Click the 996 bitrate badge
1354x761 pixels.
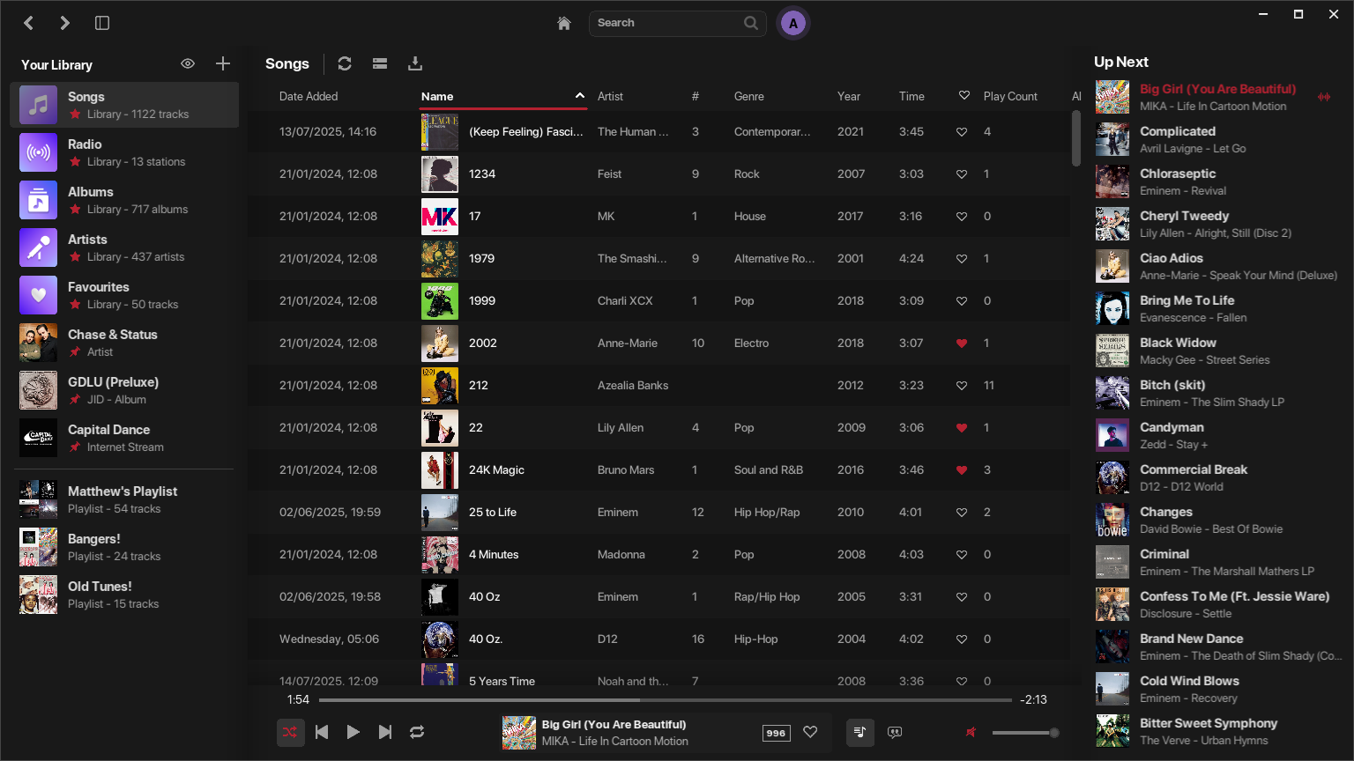click(777, 733)
